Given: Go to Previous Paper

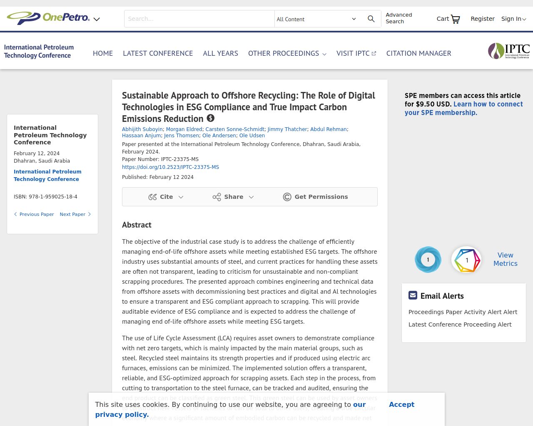Looking at the screenshot, I should click(34, 214).
